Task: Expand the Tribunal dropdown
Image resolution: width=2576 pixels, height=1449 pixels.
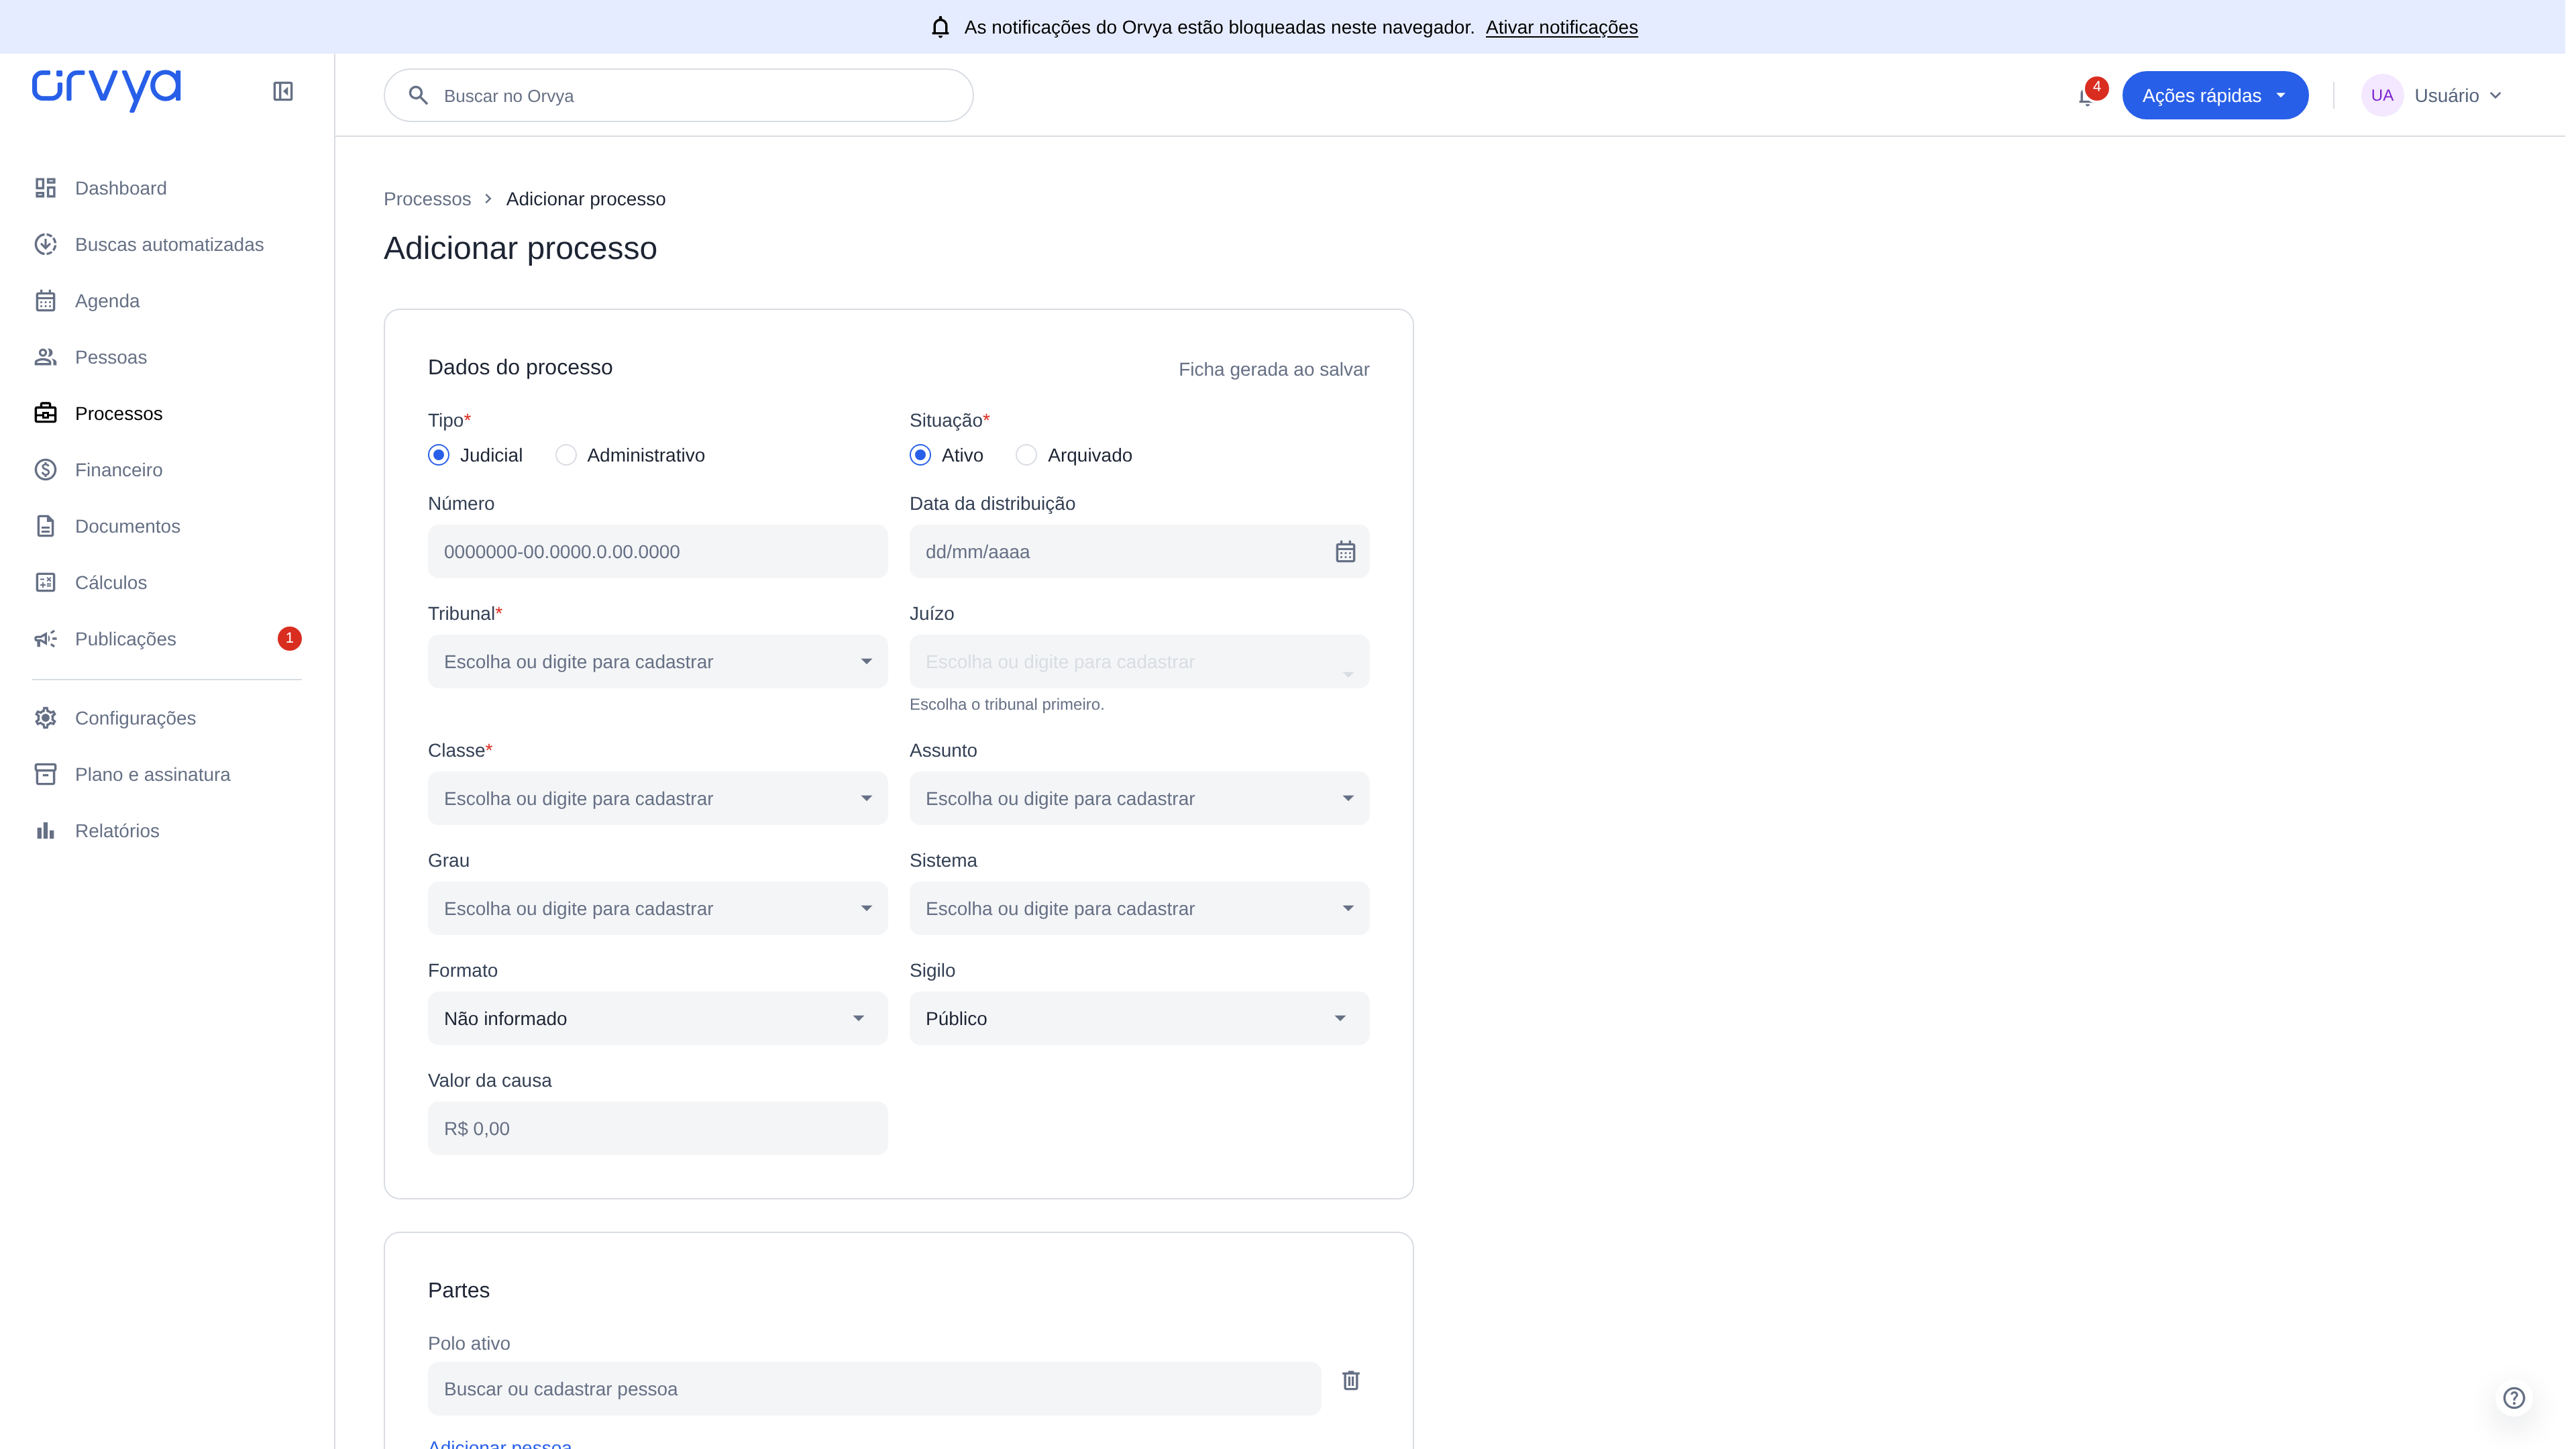Action: pyautogui.click(x=658, y=662)
